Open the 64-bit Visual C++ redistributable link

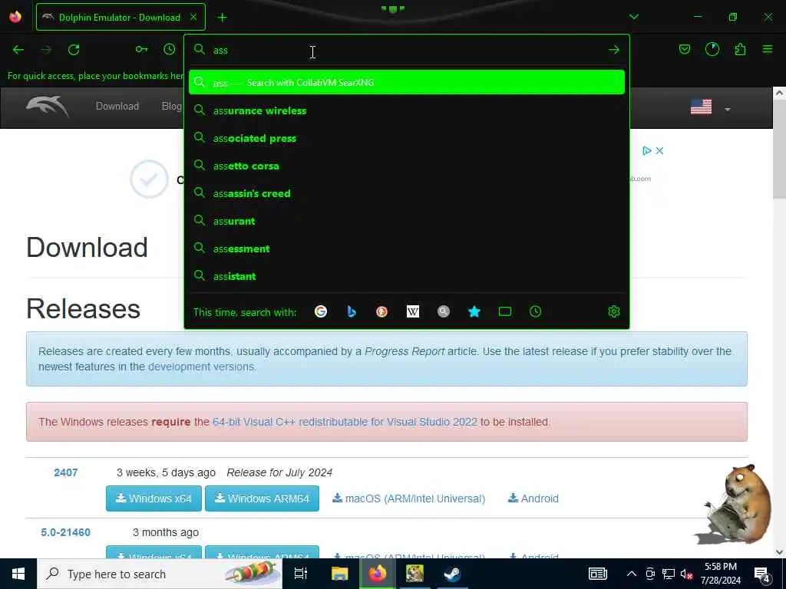[x=345, y=422]
